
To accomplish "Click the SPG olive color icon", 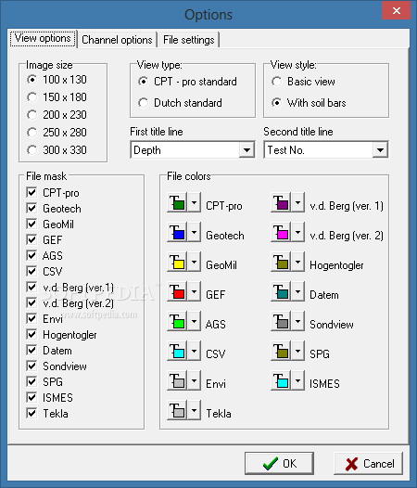I will pos(281,351).
